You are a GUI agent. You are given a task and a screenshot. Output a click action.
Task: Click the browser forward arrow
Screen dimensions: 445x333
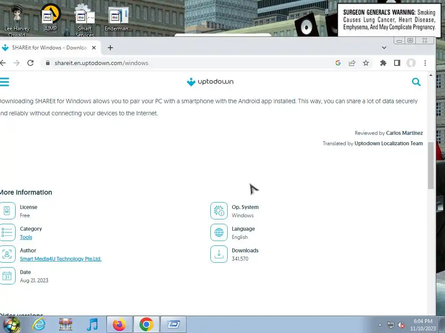(17, 63)
